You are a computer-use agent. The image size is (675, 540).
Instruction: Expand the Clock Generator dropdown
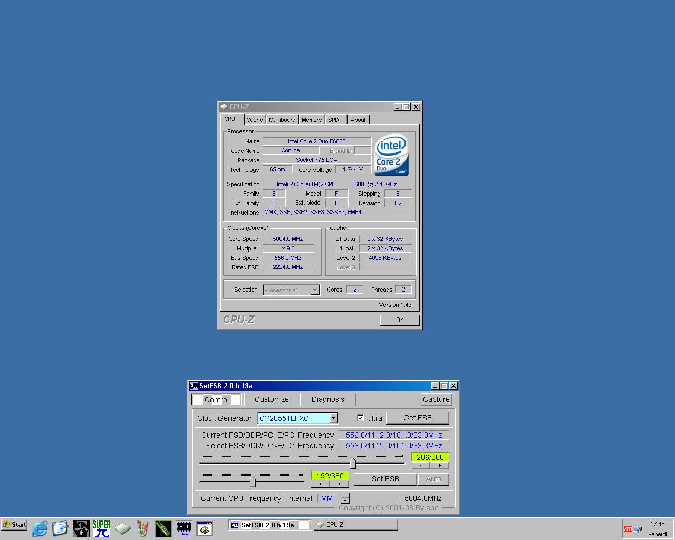(x=333, y=418)
